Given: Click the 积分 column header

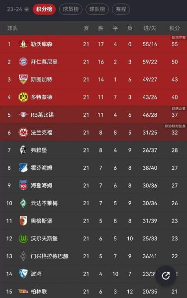Looking at the screenshot, I should point(175,28).
